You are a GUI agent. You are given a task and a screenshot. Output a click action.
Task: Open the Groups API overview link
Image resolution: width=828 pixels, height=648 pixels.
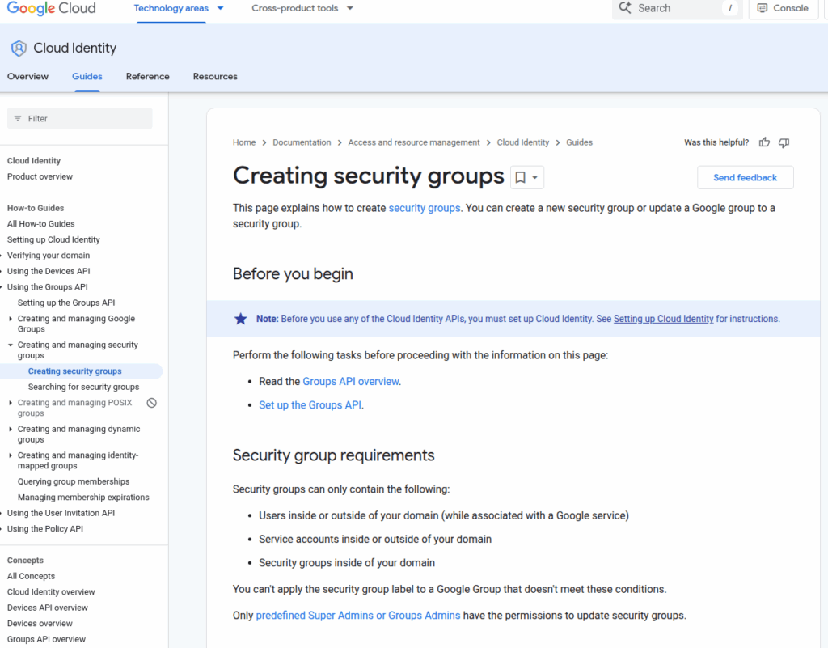[x=350, y=382]
